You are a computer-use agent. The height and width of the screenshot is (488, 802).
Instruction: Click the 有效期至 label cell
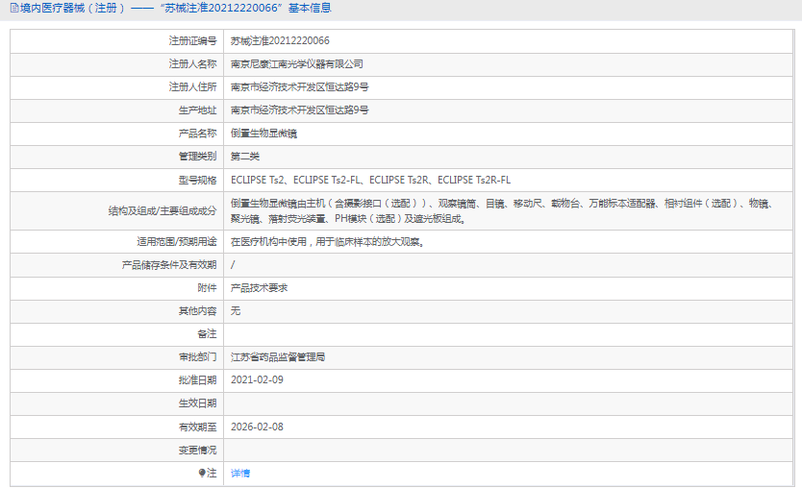point(197,427)
